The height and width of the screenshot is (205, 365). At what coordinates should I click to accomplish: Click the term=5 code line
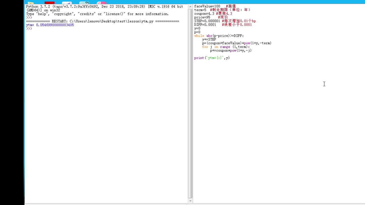[x=222, y=10]
